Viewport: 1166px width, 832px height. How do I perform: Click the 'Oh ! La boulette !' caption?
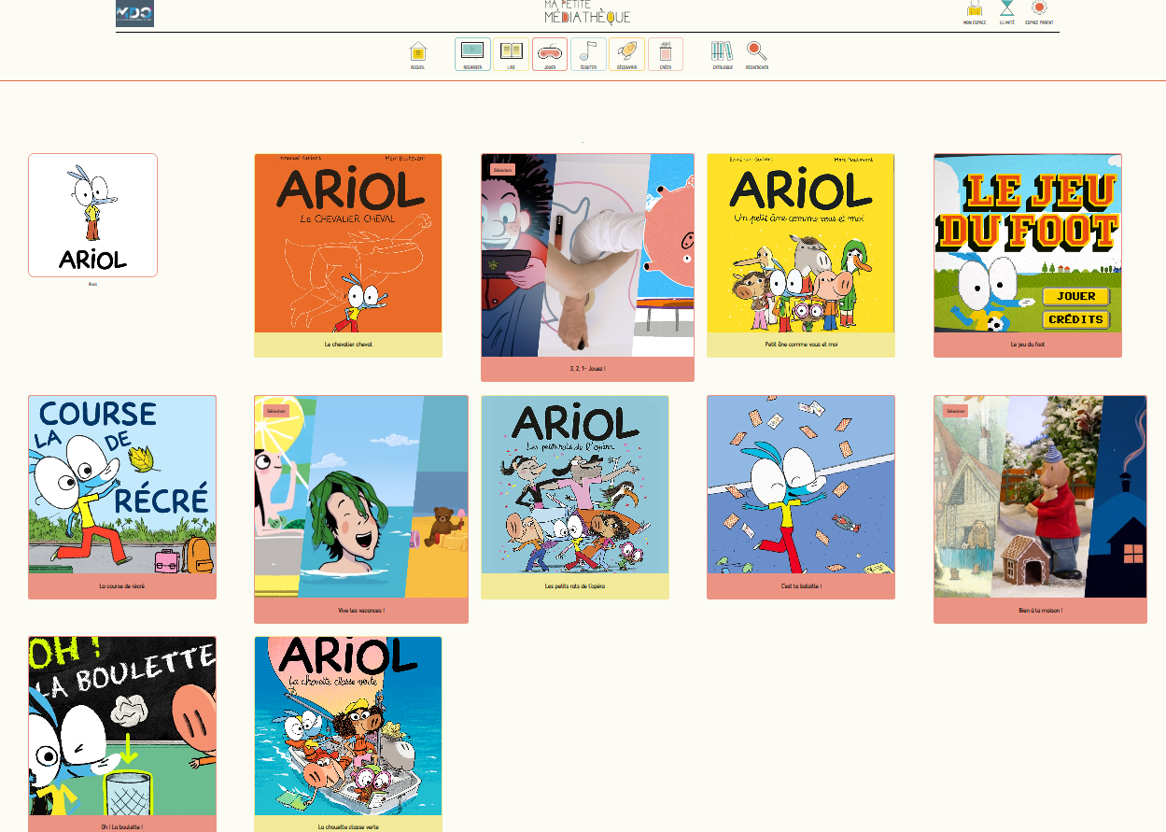coord(122,827)
